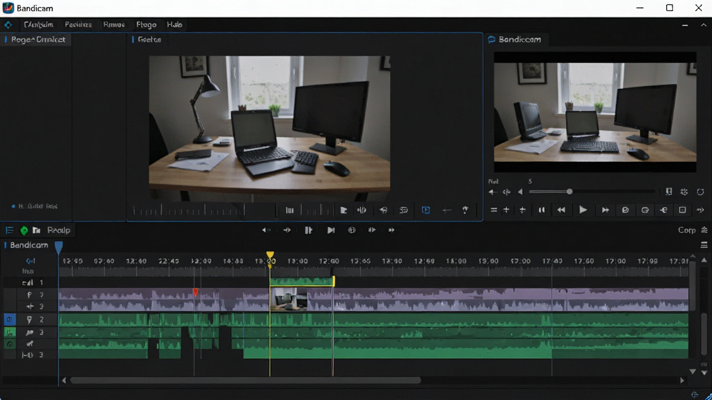
Task: Click the timeline skip-to-end button above ruler
Action: click(331, 230)
